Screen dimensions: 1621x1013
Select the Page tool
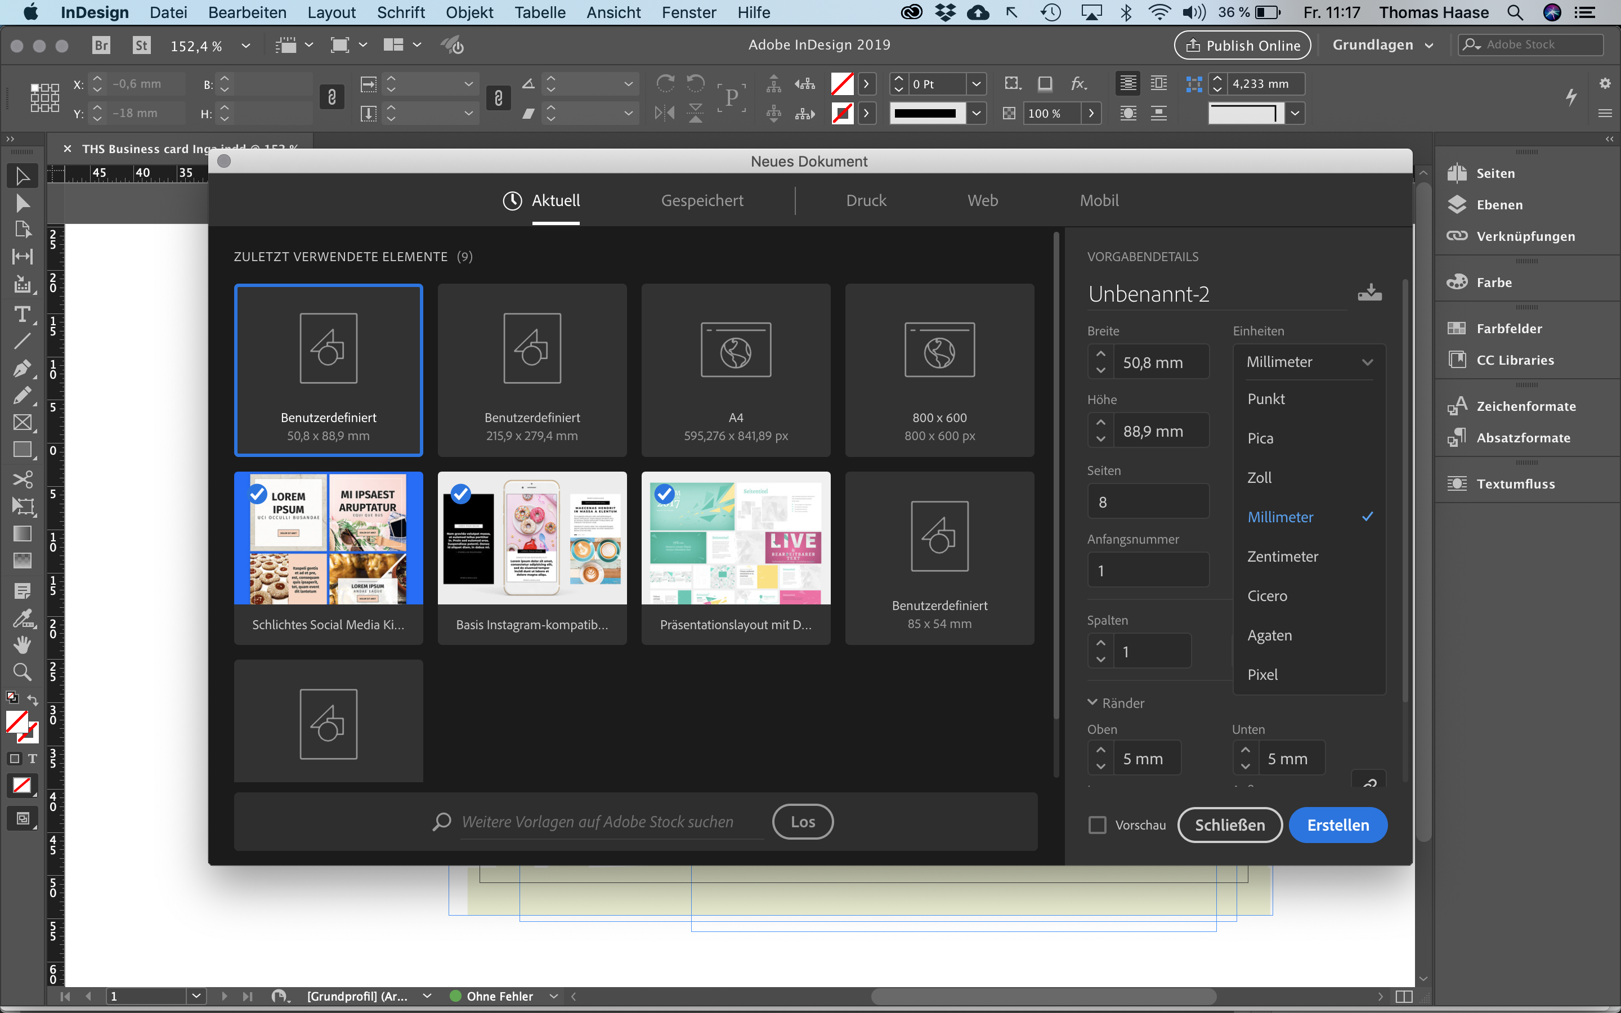pyautogui.click(x=22, y=230)
